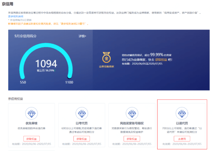Click the gold medal 金牌信赖商家 icon

[106, 57]
